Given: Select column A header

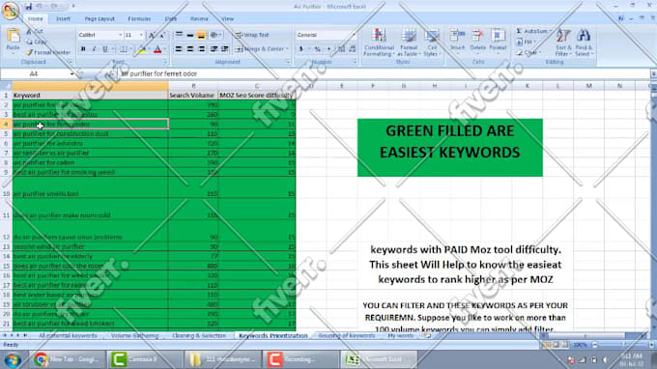Looking at the screenshot, I should (x=90, y=86).
